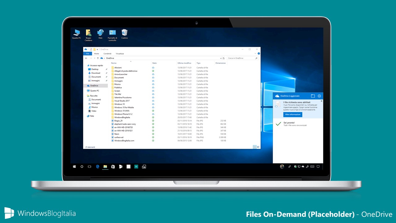Screen dimensions: 396x223
Task: Click cloud status icon for Aforismi
Action: tap(153, 68)
